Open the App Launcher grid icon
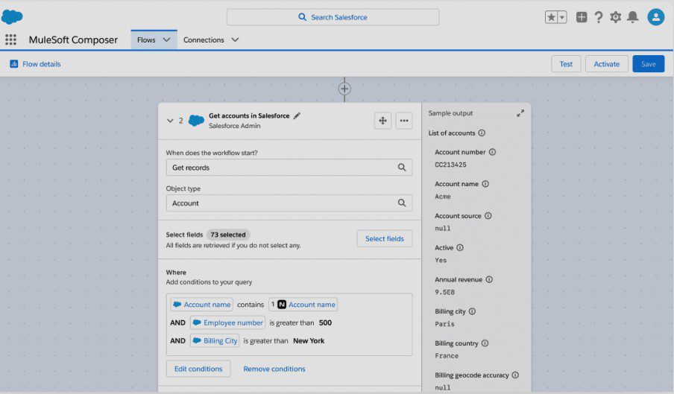The height and width of the screenshot is (394, 674). click(10, 40)
